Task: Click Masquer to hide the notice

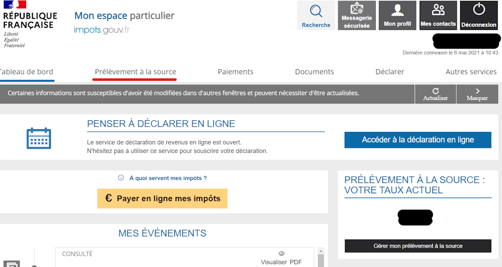Action: point(477,95)
